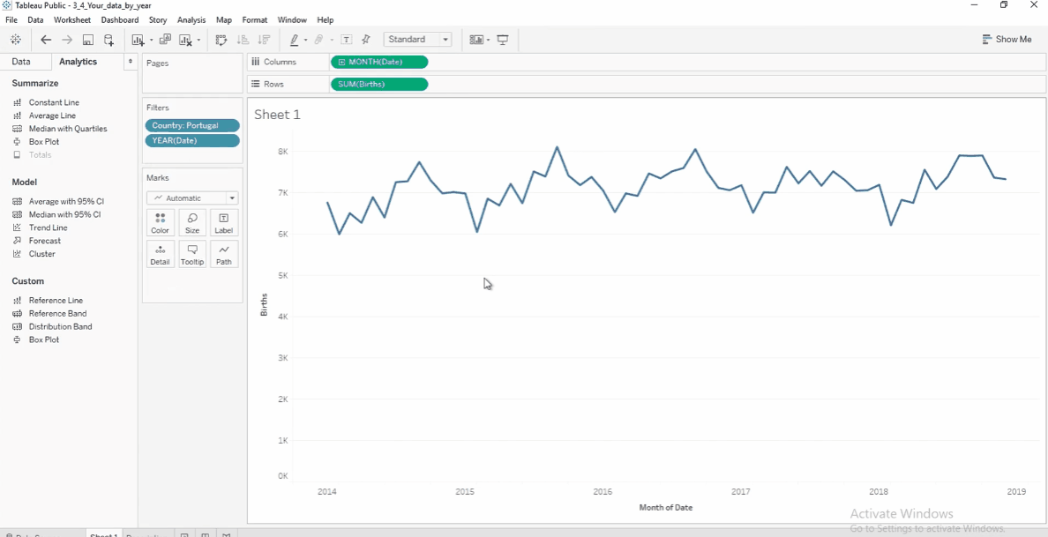
Task: Click the Tooltip button in Marks card
Action: click(191, 255)
